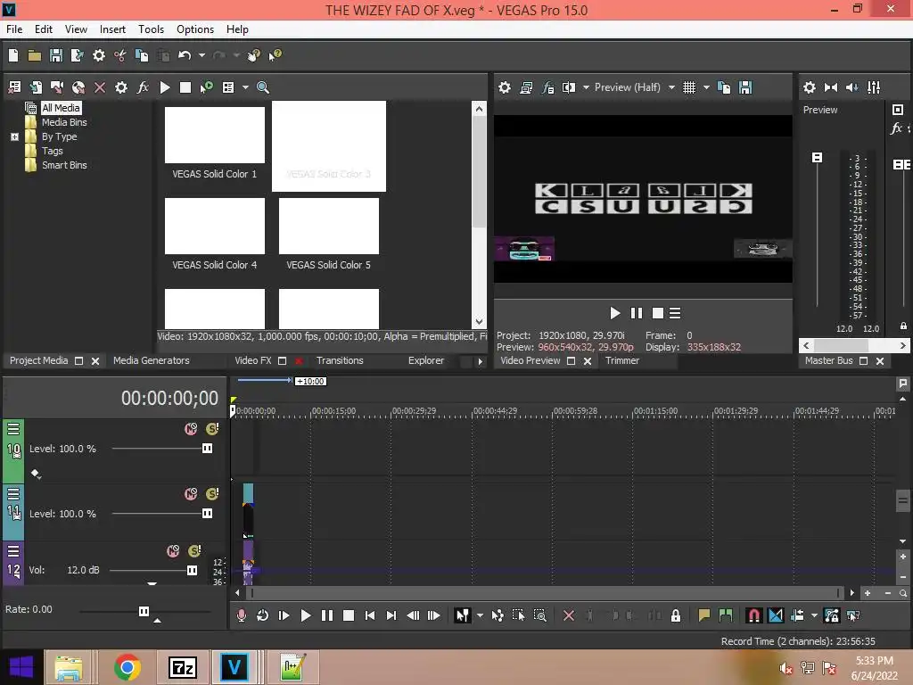Open track 10 hamburger menu
The image size is (913, 685).
pyautogui.click(x=13, y=429)
